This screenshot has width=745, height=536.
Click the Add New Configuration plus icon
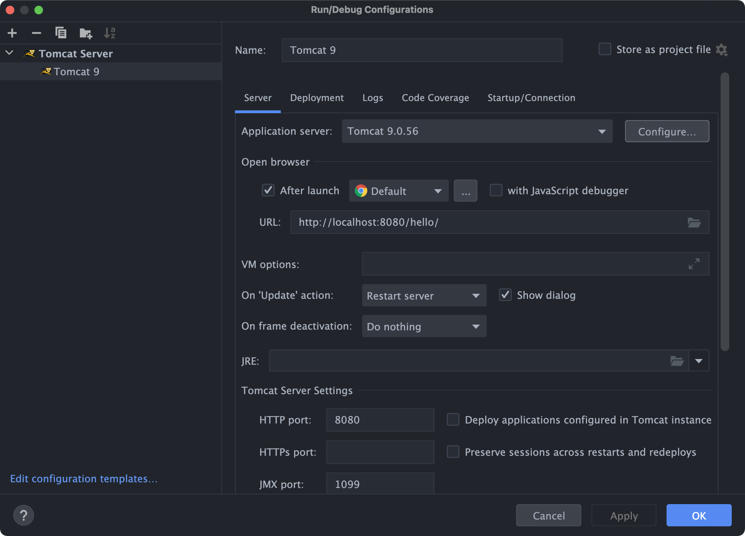pos(12,33)
